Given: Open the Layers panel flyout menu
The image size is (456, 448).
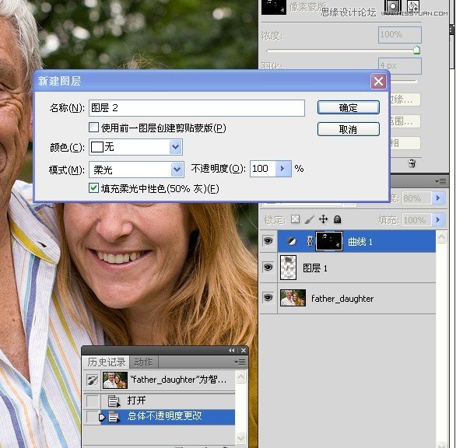Looking at the screenshot, I should (440, 182).
